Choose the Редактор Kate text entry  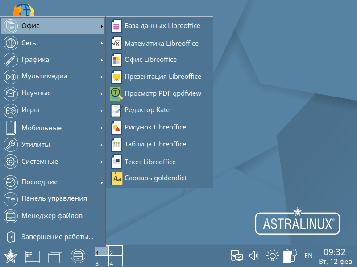tap(147, 110)
